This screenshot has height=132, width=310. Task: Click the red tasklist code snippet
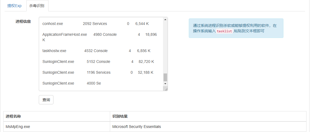click(224, 31)
